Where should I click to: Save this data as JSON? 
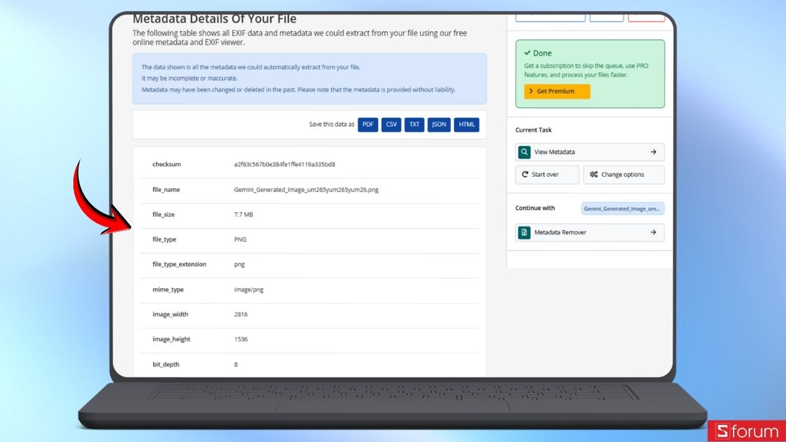point(439,124)
